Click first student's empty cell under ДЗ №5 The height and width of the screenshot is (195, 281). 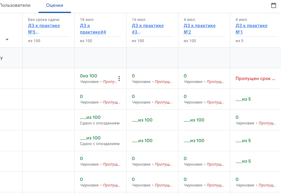(x=48, y=79)
